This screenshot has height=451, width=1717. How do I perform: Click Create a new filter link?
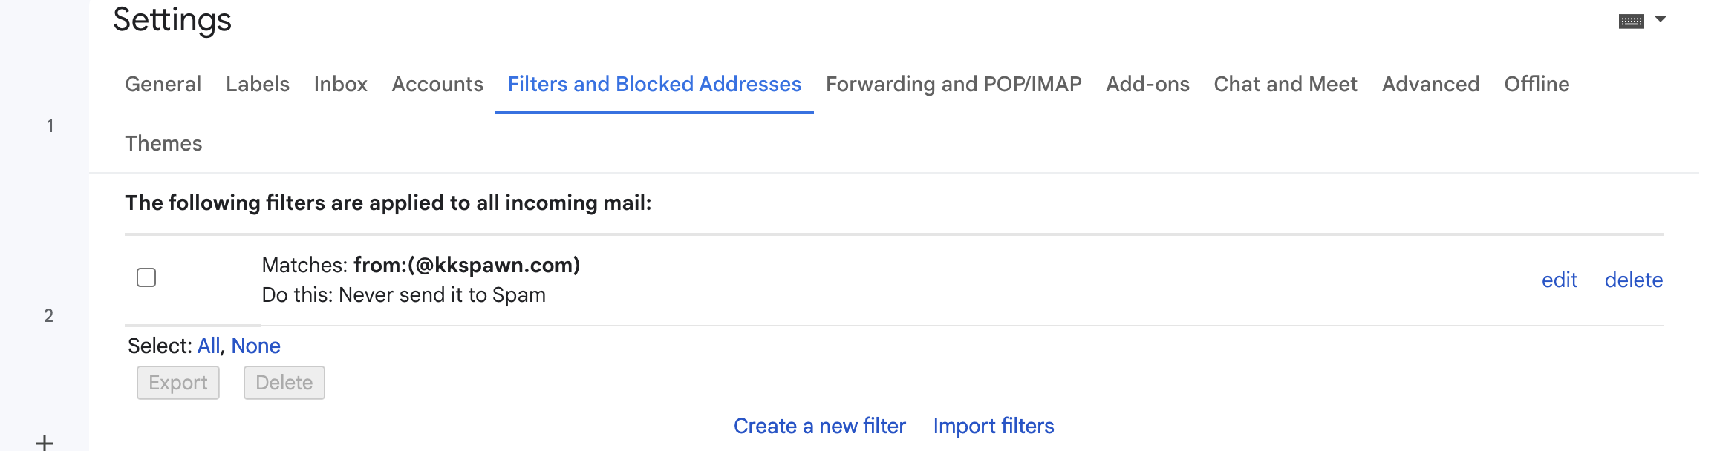tap(819, 426)
